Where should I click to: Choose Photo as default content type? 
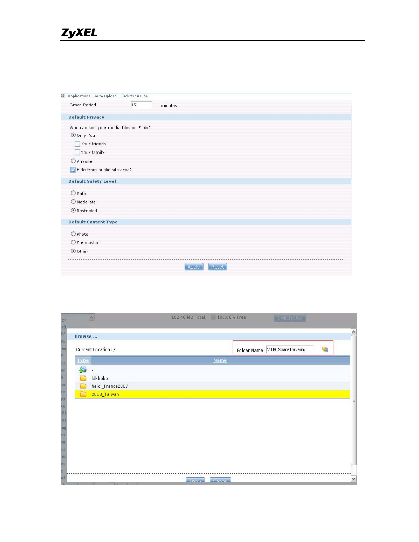click(x=73, y=234)
